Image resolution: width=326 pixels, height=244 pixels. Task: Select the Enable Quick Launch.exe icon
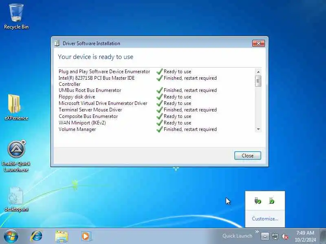pos(16,156)
